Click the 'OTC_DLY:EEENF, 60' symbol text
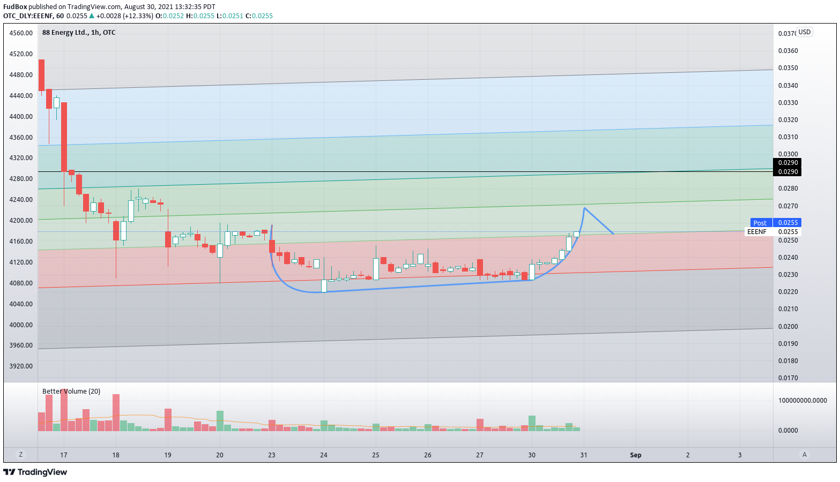Screen dimensions: 840x482 (33, 16)
